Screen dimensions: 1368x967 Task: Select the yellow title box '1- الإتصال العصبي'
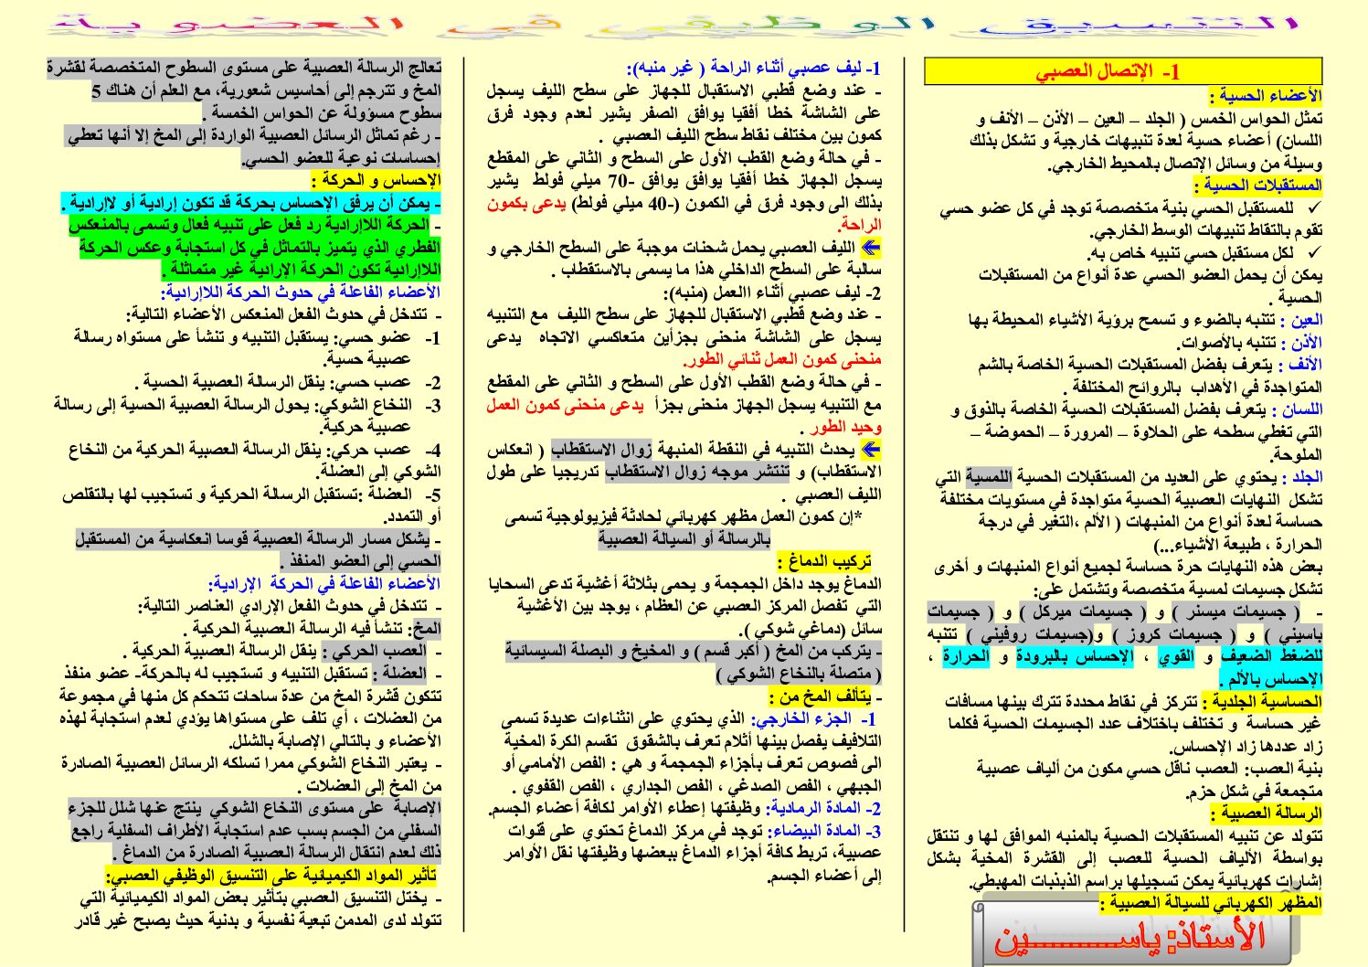pos(1123,72)
